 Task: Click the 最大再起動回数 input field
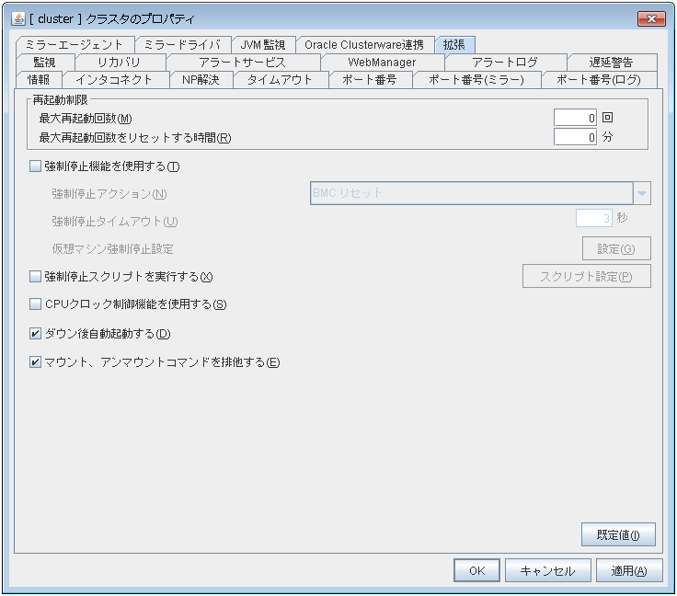[x=576, y=118]
